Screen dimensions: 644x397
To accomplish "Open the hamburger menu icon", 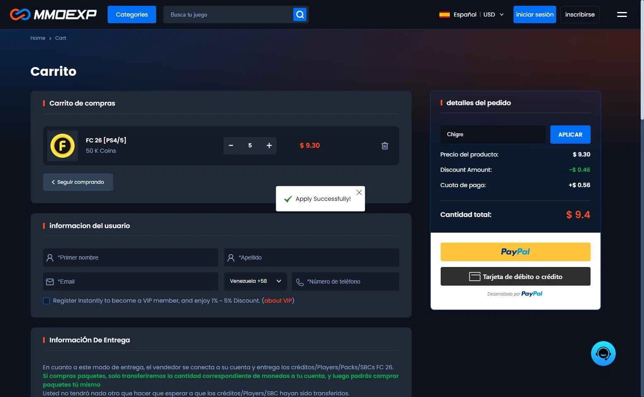I will tap(622, 14).
